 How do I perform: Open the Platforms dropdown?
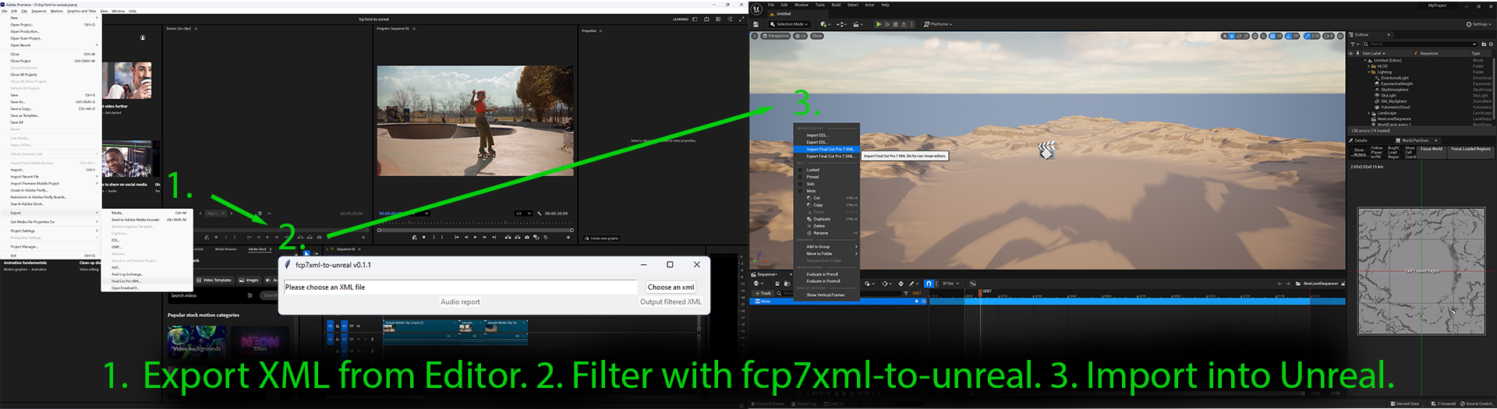[x=938, y=24]
